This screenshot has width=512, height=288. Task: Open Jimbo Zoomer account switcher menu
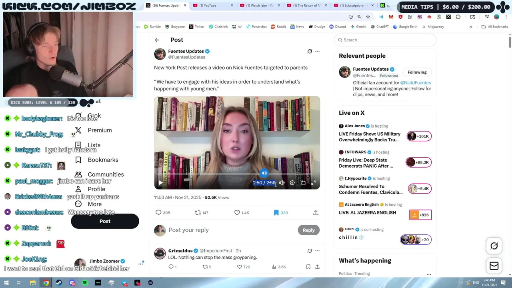[140, 264]
